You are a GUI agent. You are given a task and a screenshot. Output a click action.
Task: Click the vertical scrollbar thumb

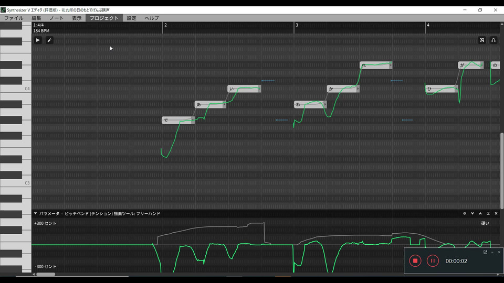[502, 171]
